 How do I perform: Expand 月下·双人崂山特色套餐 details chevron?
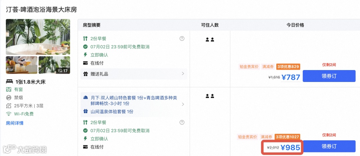coord(183,104)
